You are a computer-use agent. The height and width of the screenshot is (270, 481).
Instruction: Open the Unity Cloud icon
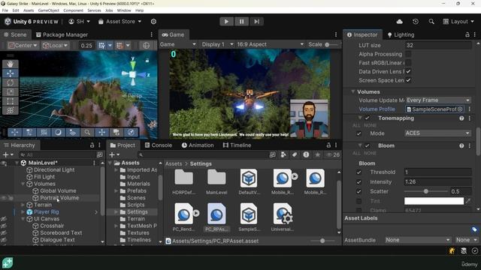point(399,22)
